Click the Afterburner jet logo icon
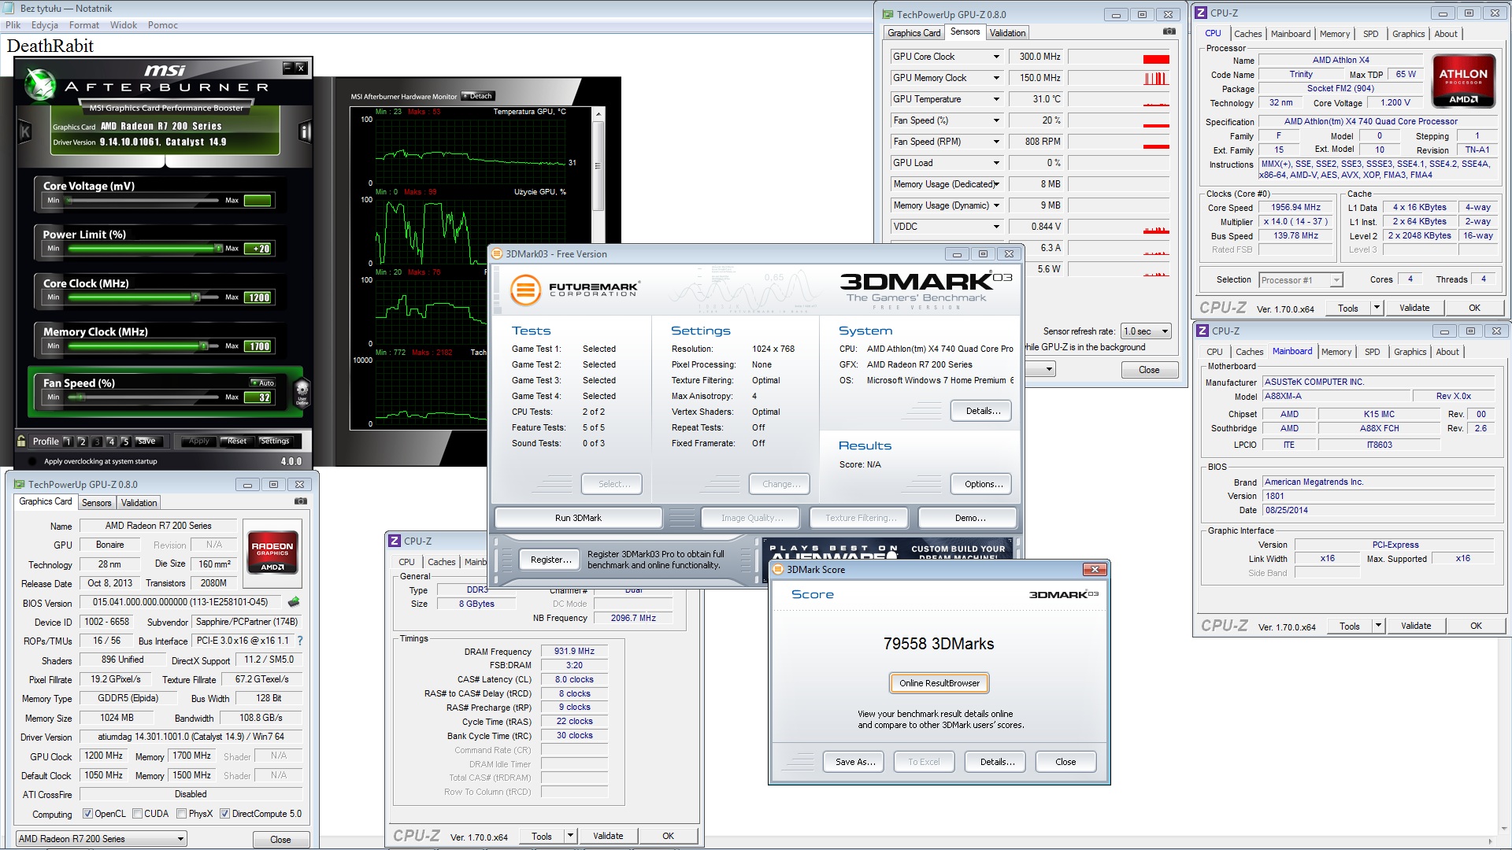 [x=39, y=84]
